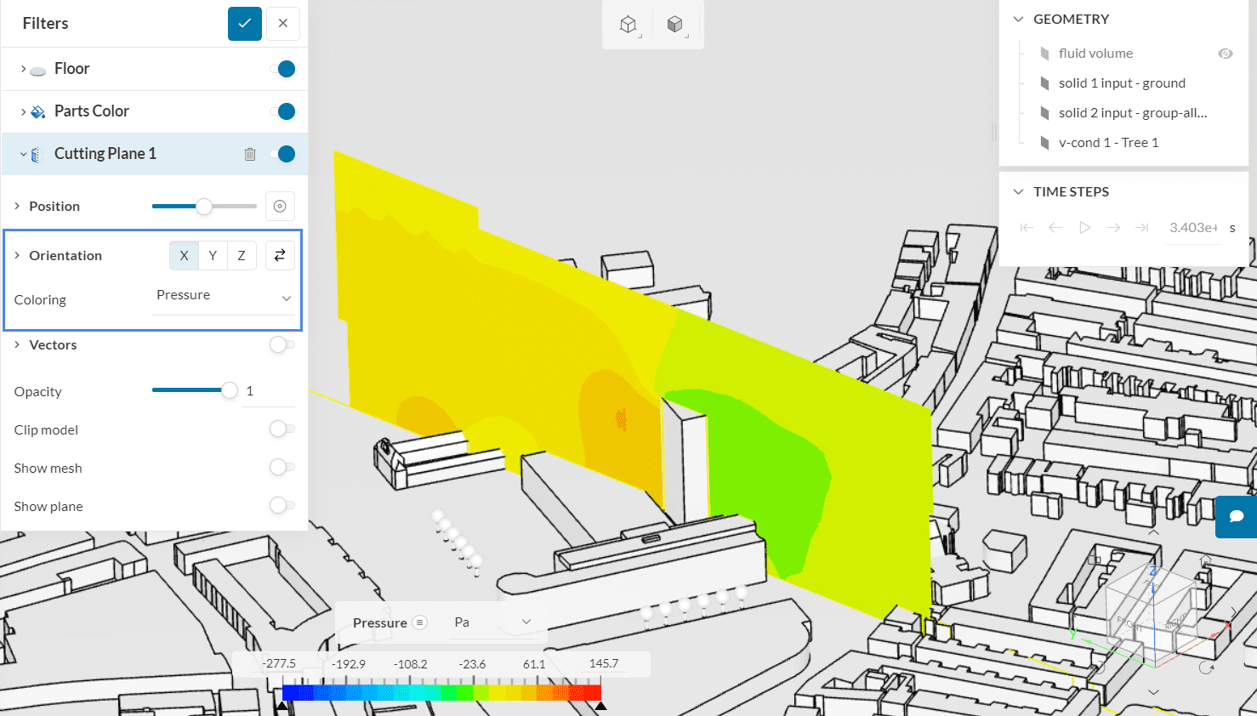1257x716 pixels.
Task: Set orientation to Y axis
Action: pos(213,255)
